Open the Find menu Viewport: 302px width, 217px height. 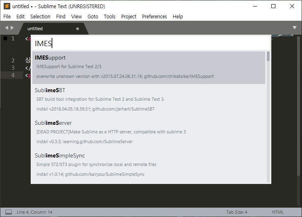(x=61, y=16)
